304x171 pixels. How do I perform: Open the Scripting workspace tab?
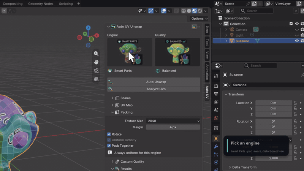[x=66, y=4]
